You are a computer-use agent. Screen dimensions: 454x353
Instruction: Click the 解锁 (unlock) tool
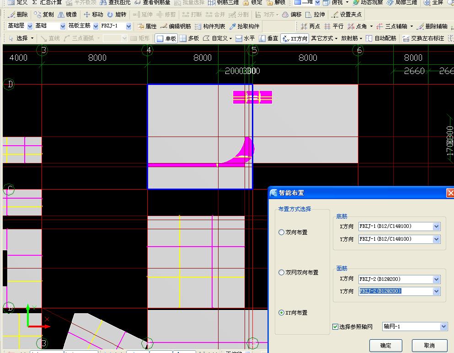tap(276, 3)
